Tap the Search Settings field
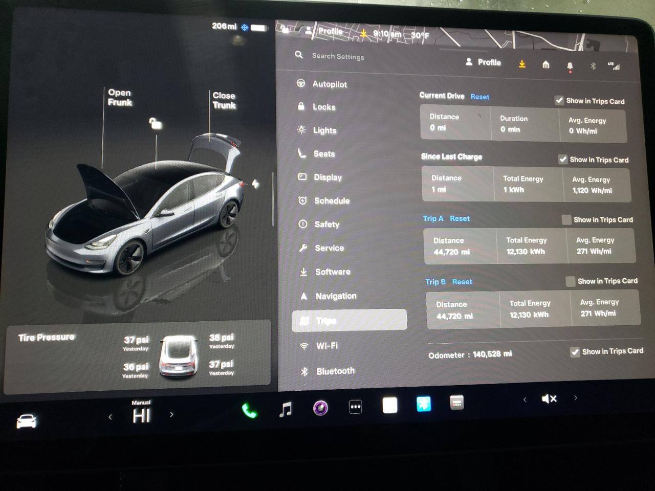This screenshot has width=655, height=491. 338,56
